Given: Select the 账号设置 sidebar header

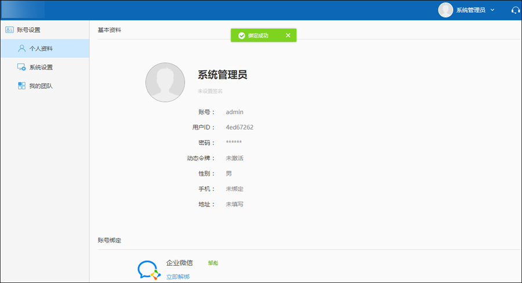Looking at the screenshot, I should (x=28, y=30).
